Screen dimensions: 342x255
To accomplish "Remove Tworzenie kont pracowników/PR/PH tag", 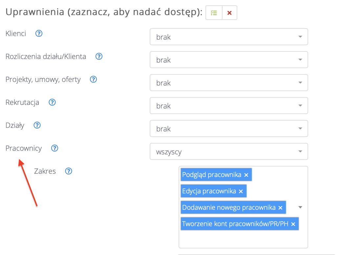I will [x=293, y=224].
